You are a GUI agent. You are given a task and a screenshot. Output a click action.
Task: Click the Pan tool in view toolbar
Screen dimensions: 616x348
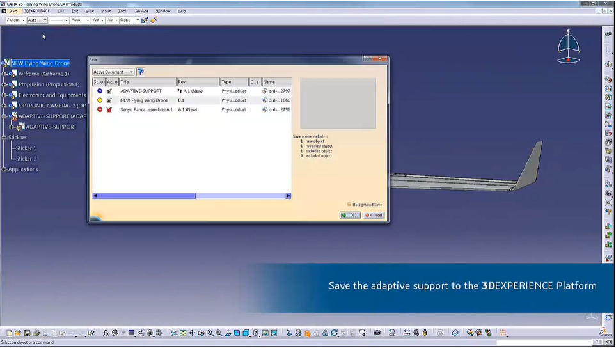pos(192,333)
